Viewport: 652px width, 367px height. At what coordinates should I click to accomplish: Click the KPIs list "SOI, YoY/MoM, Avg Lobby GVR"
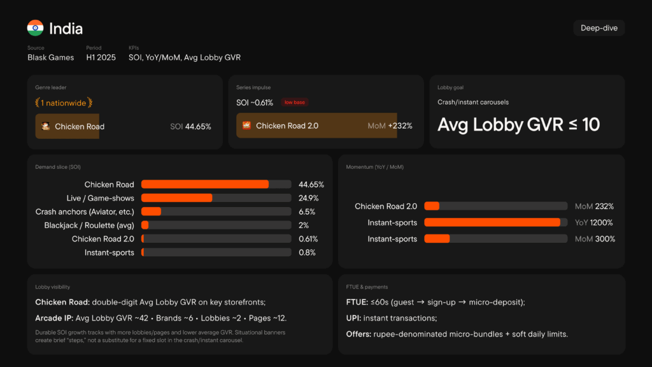(x=185, y=57)
